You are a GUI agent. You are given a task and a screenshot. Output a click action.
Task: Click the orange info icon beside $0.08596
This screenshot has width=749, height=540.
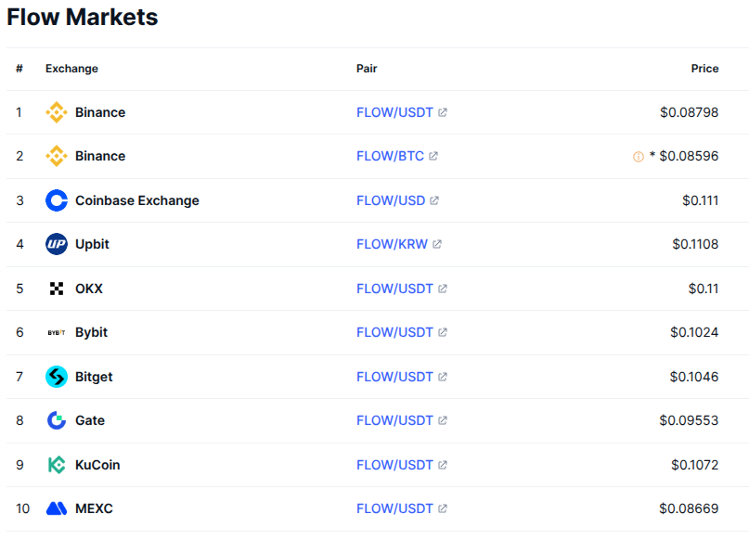click(638, 157)
